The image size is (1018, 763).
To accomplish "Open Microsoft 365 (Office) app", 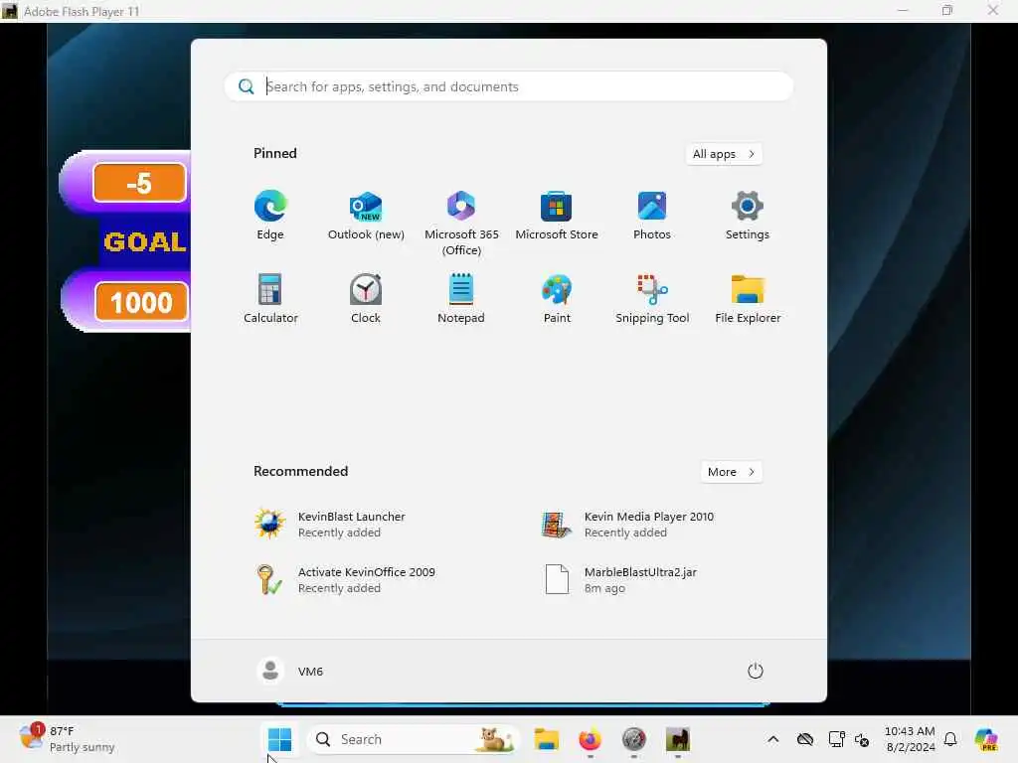I will (461, 224).
